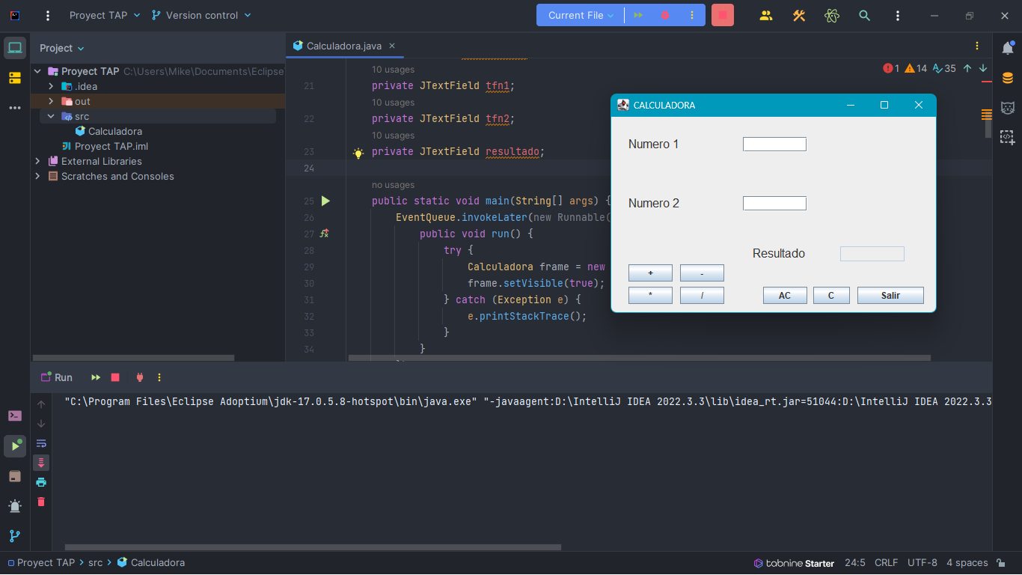The width and height of the screenshot is (1022, 575).
Task: Click the light bulb quick-fix icon
Action: pos(358,153)
